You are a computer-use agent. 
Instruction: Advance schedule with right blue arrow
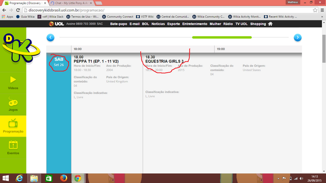[x=297, y=38]
